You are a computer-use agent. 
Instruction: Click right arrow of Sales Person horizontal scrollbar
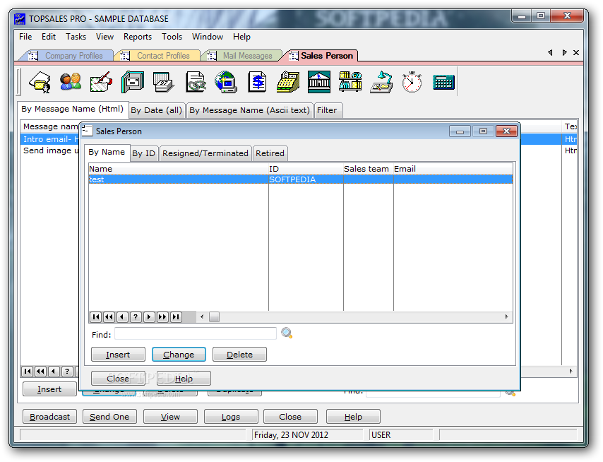[506, 317]
